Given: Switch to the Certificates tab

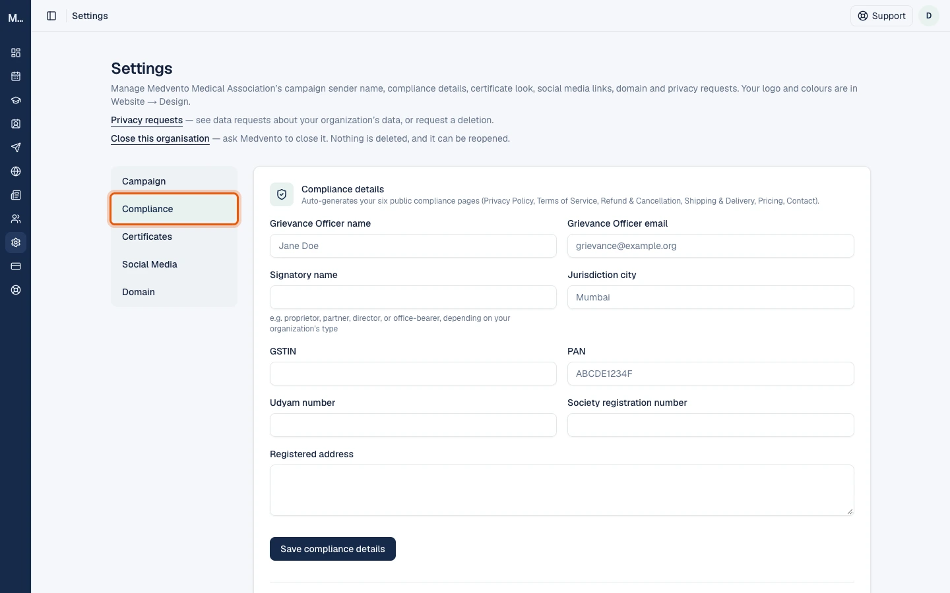Looking at the screenshot, I should 174,237.
